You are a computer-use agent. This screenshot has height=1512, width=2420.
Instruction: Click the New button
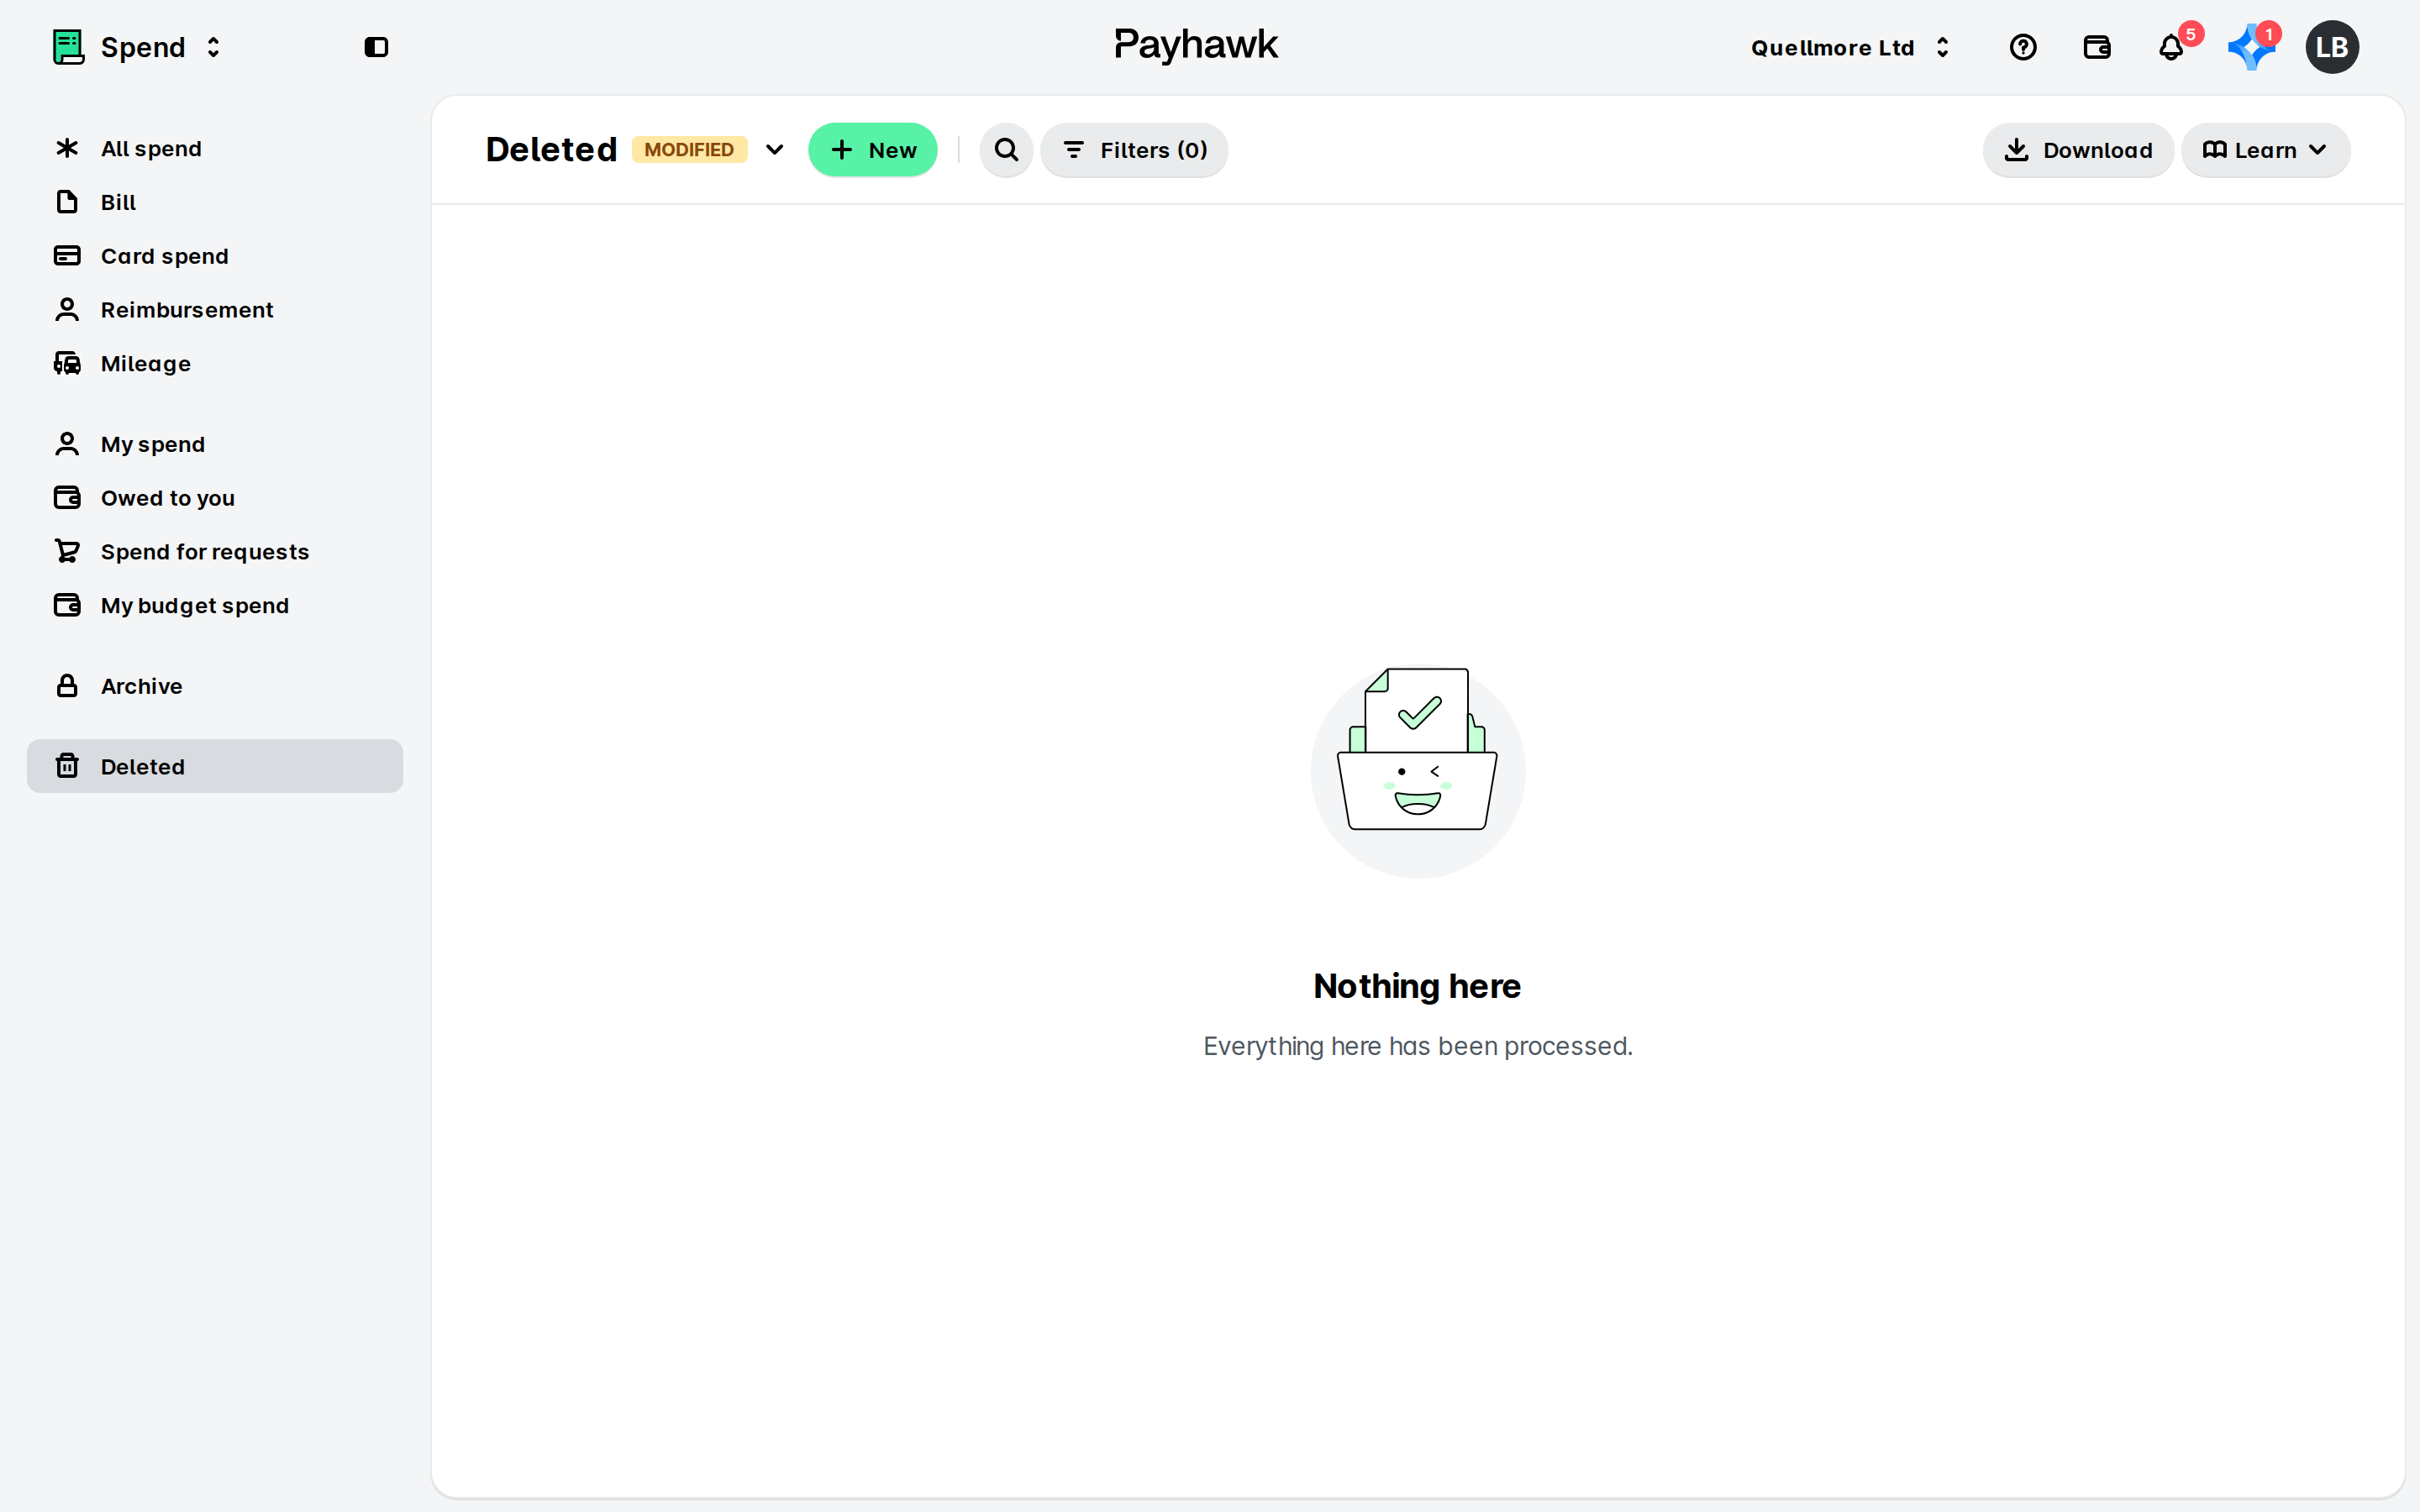click(873, 150)
